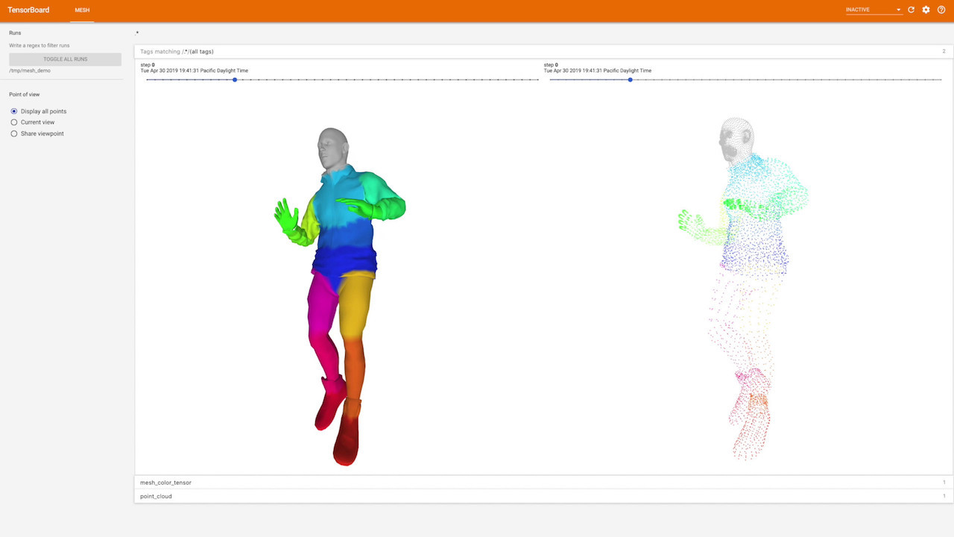Select the Share viewpoint radio button
Image resolution: width=954 pixels, height=537 pixels.
click(14, 134)
